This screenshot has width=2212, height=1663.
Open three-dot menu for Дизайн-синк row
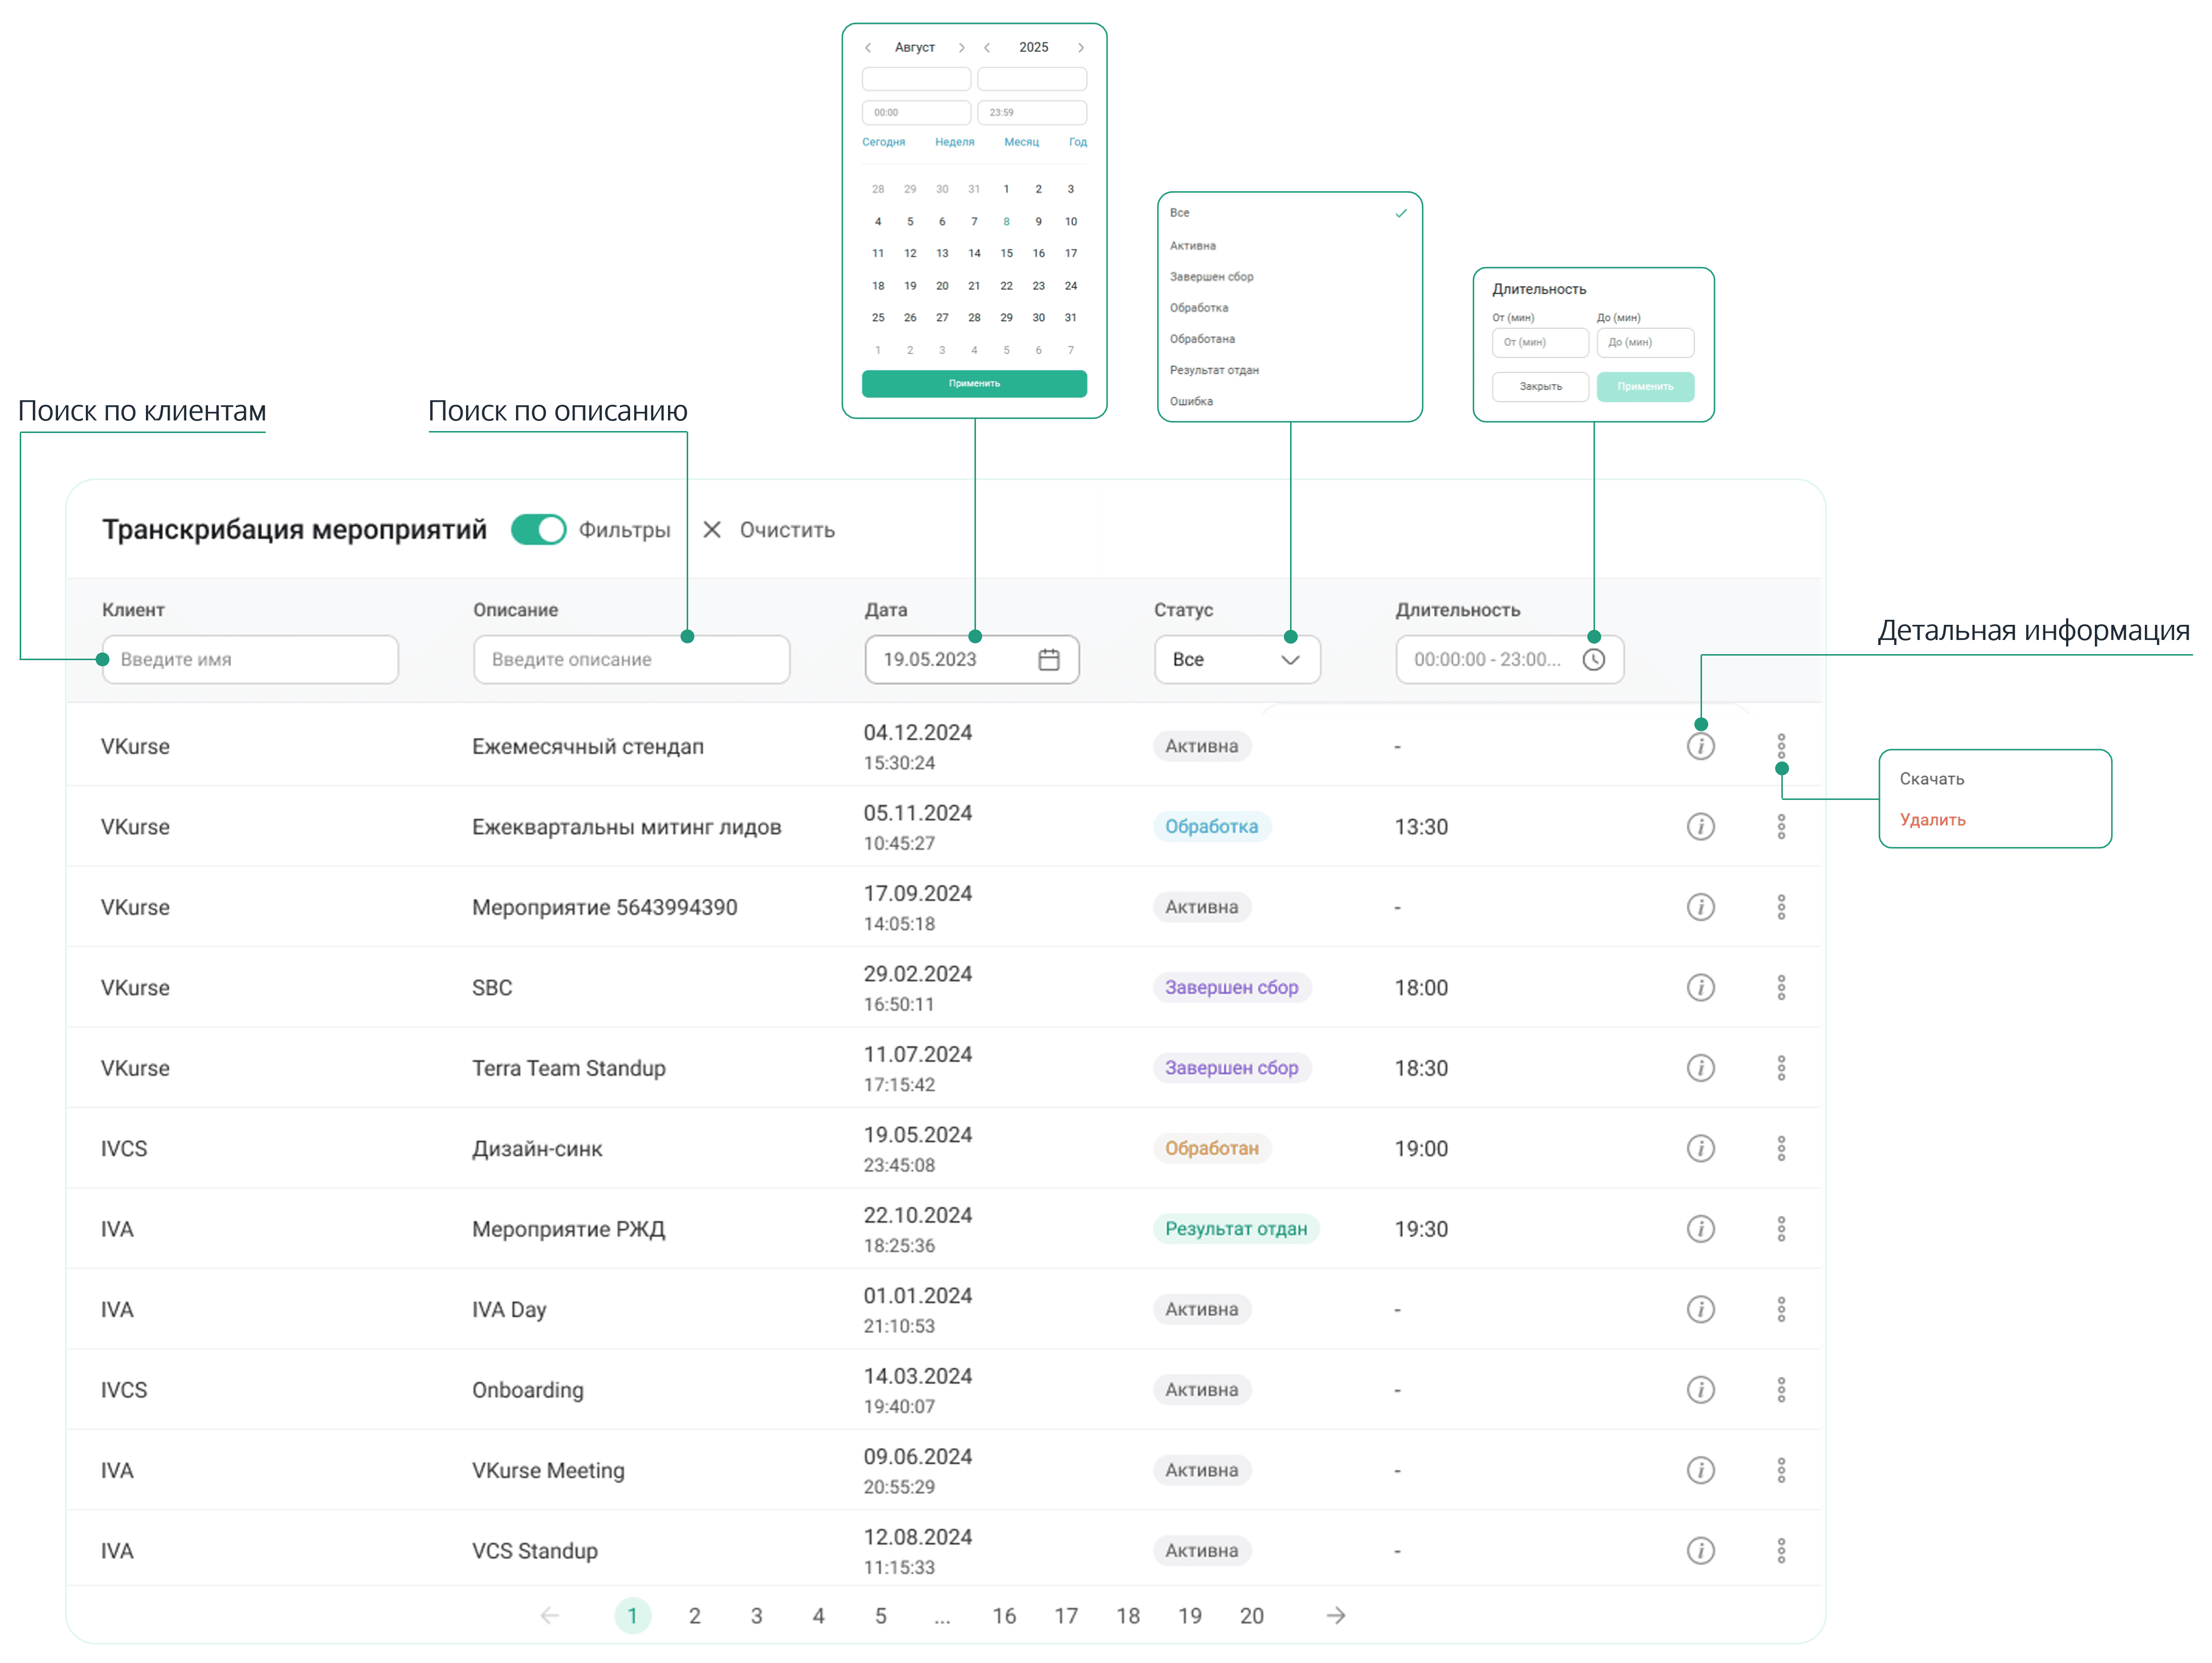[x=1780, y=1148]
